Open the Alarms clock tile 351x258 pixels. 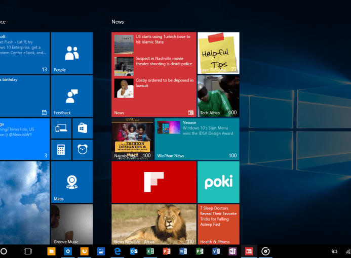coord(83,149)
